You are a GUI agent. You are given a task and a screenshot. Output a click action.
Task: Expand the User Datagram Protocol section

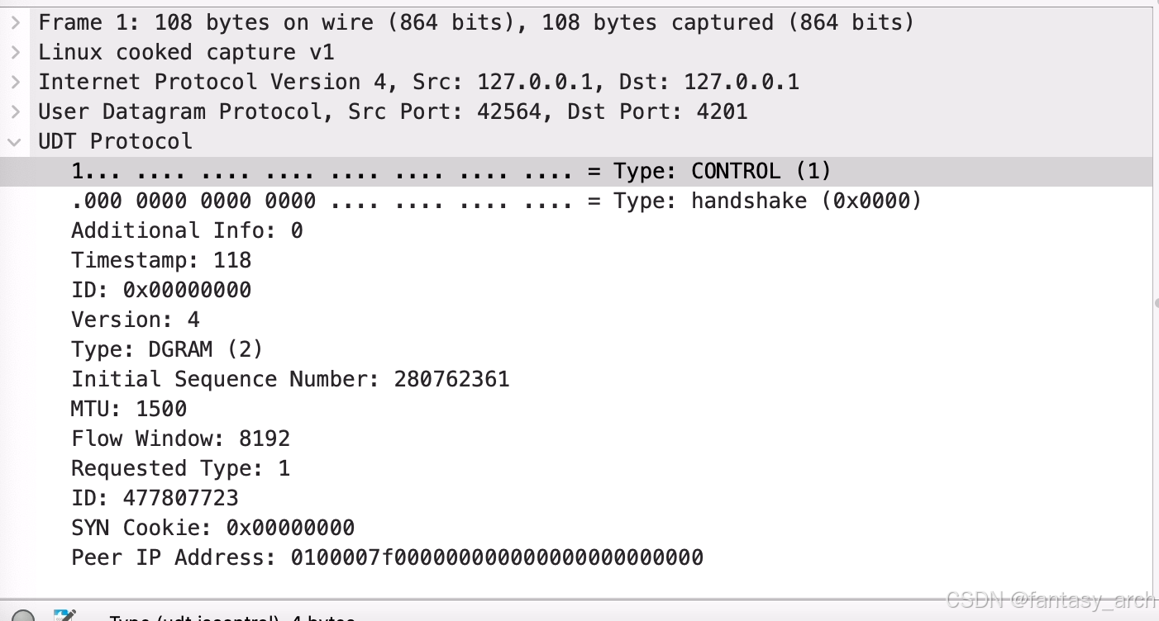click(14, 111)
